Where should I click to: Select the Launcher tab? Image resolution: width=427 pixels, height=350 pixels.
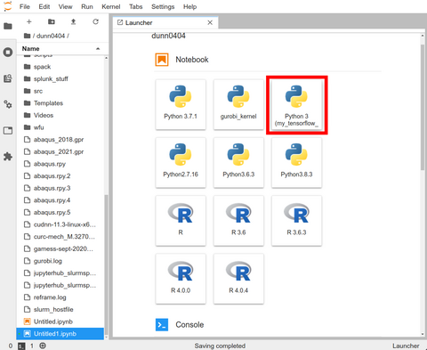coord(165,22)
